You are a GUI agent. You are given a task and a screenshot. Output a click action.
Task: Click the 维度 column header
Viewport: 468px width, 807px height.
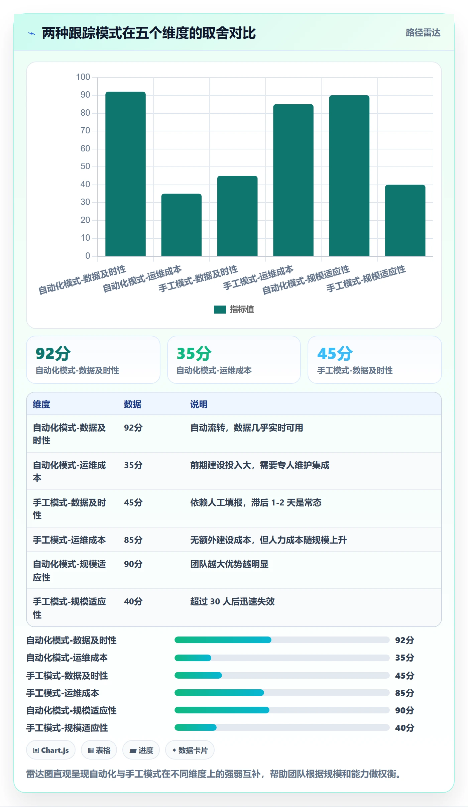click(x=41, y=404)
